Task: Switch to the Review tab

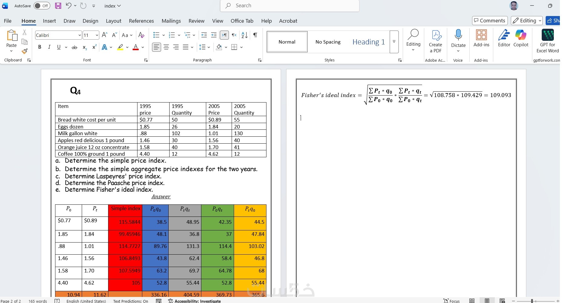Action: pos(197,21)
